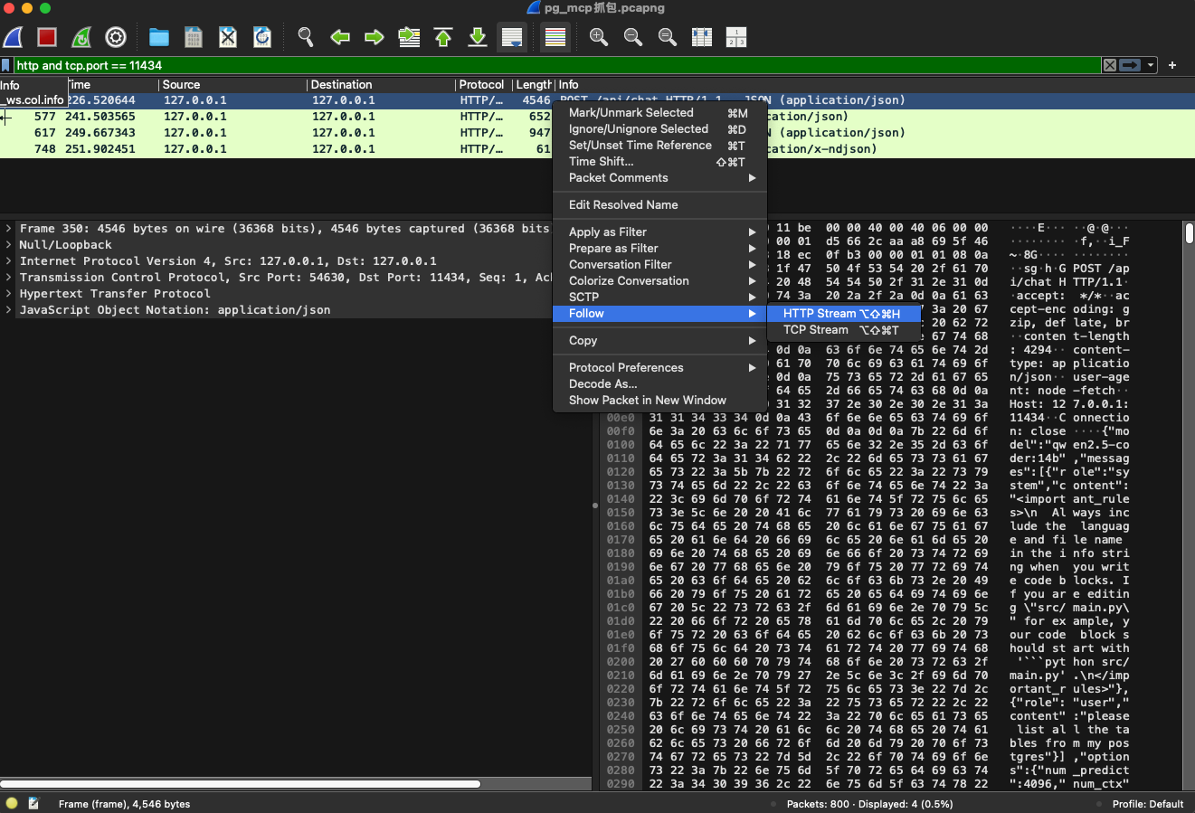The height and width of the screenshot is (813, 1195).
Task: Save the capture file
Action: (x=194, y=37)
